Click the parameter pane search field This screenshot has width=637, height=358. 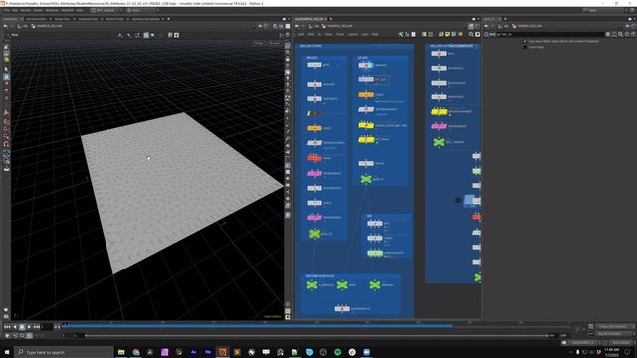click(549, 35)
